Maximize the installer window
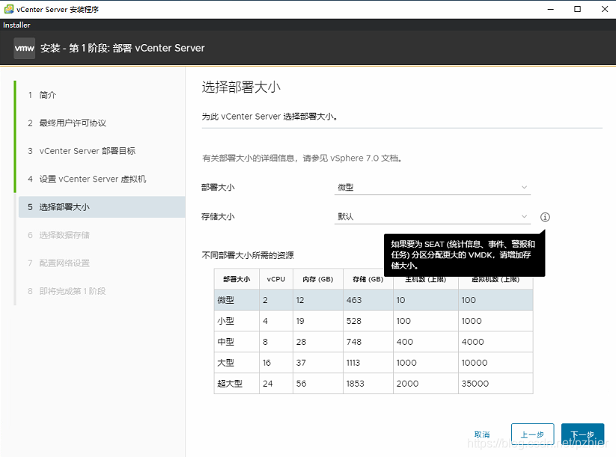The height and width of the screenshot is (457, 616). 578,9
